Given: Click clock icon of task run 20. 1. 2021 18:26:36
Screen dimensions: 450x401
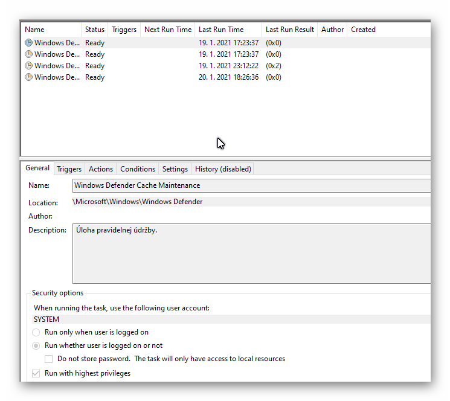Looking at the screenshot, I should (28, 77).
